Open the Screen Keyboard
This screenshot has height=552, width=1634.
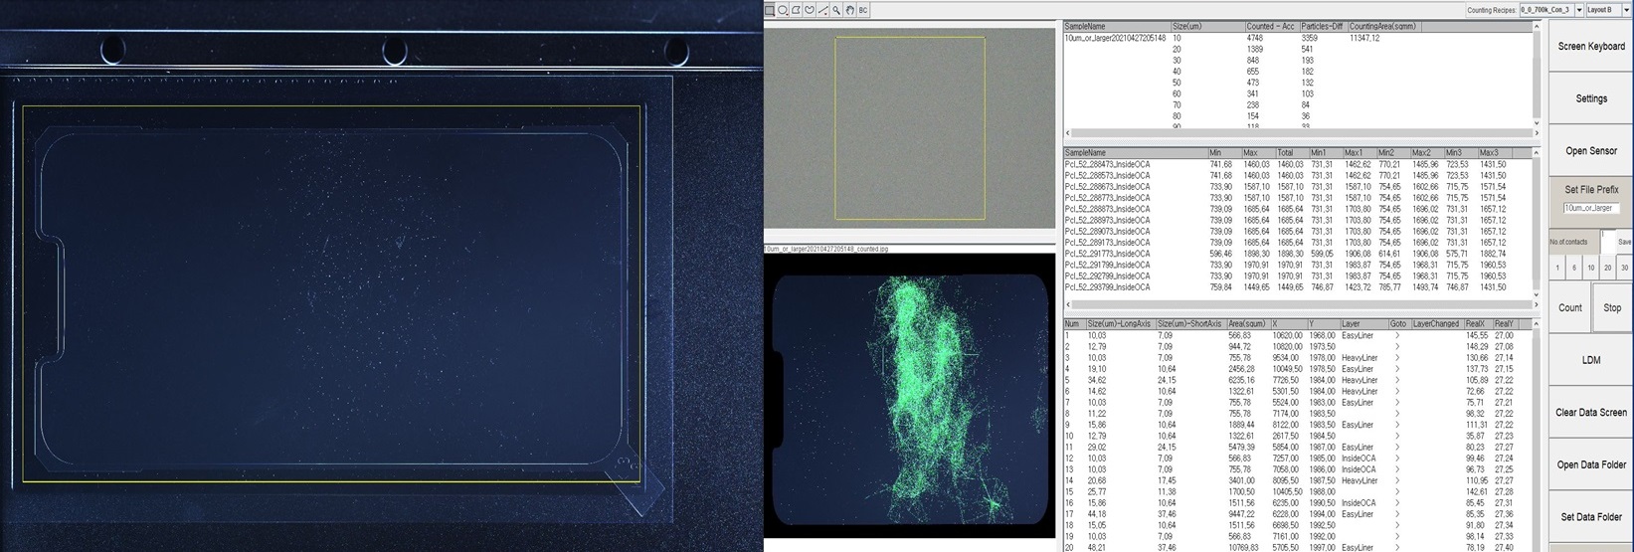click(1590, 47)
